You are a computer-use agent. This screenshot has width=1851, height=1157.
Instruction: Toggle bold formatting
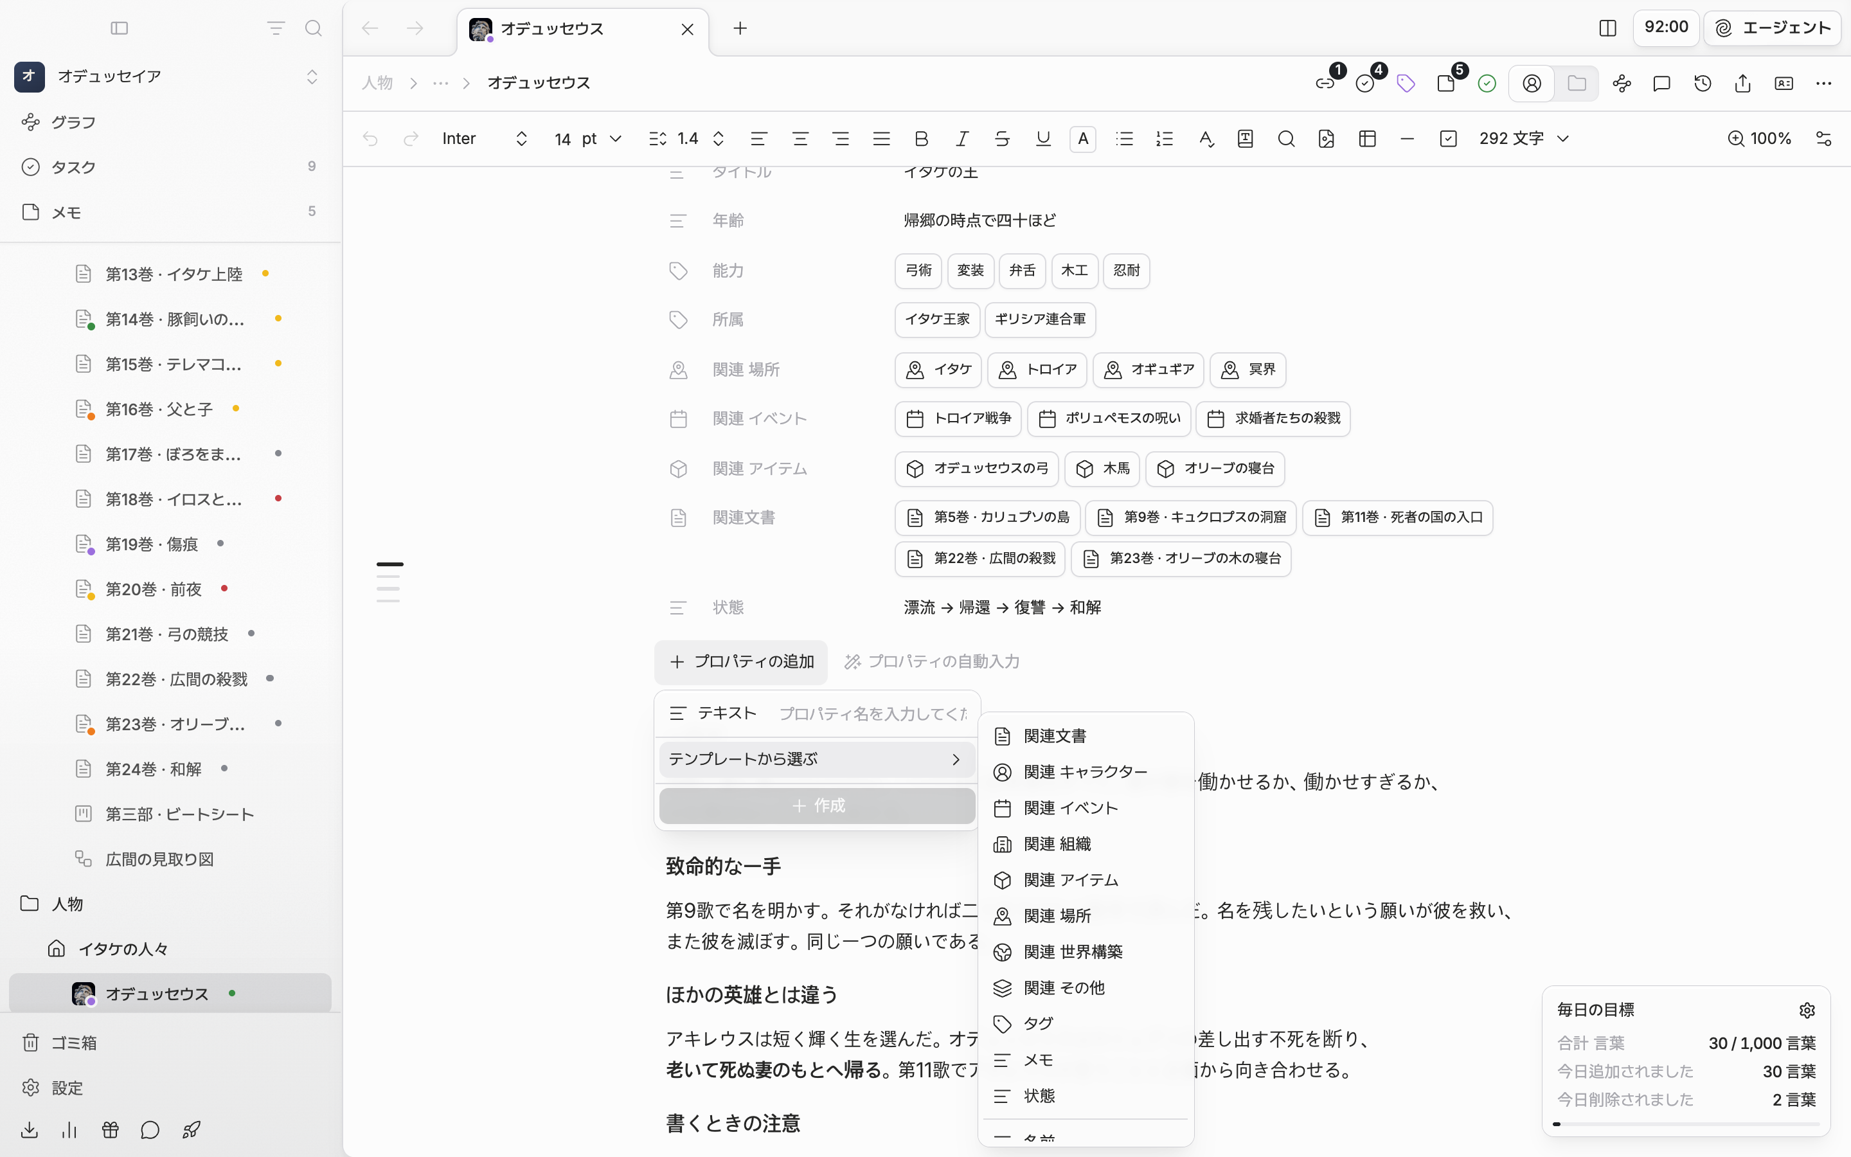tap(921, 138)
